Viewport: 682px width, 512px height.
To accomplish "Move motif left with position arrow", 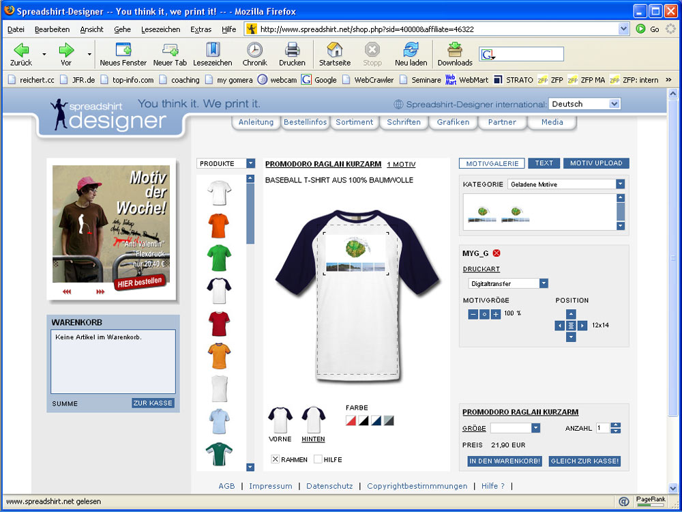I will pos(560,325).
